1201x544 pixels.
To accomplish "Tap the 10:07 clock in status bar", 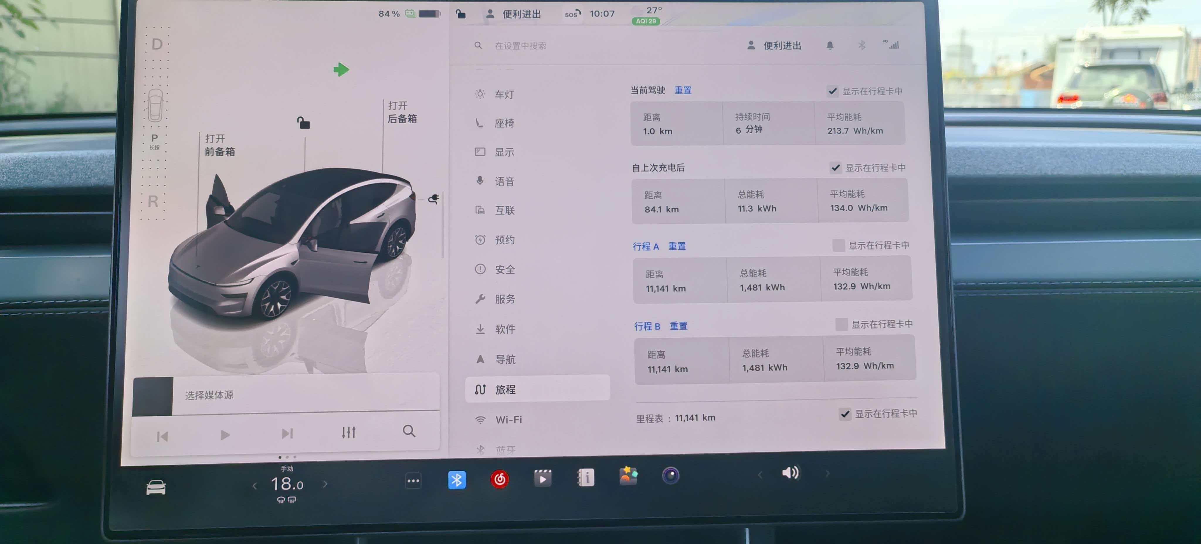I will click(x=602, y=13).
